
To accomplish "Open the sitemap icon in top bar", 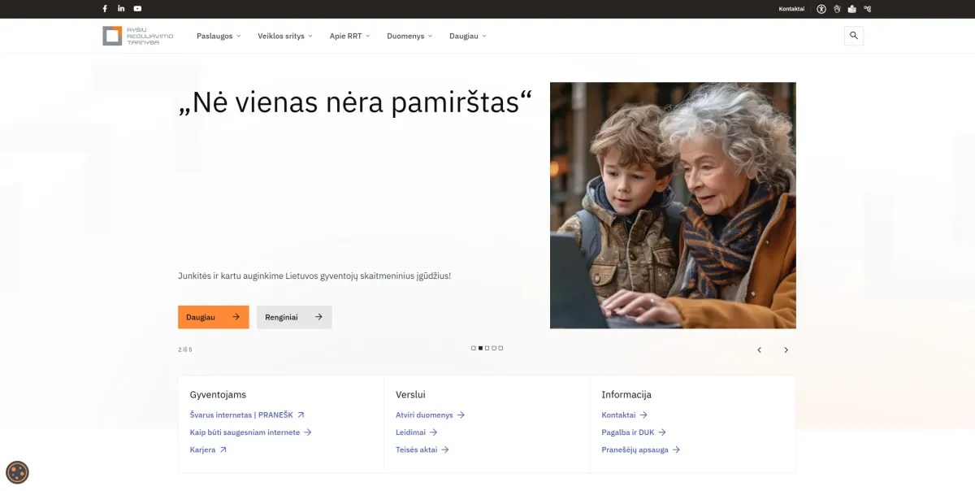I will click(867, 9).
